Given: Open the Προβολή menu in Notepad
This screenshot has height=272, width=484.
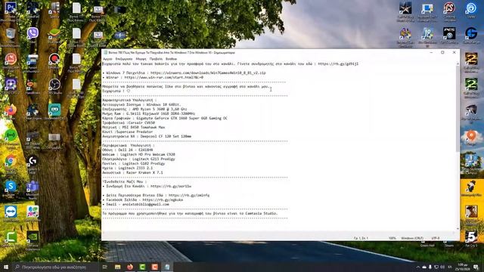Looking at the screenshot, I should pos(156,59).
